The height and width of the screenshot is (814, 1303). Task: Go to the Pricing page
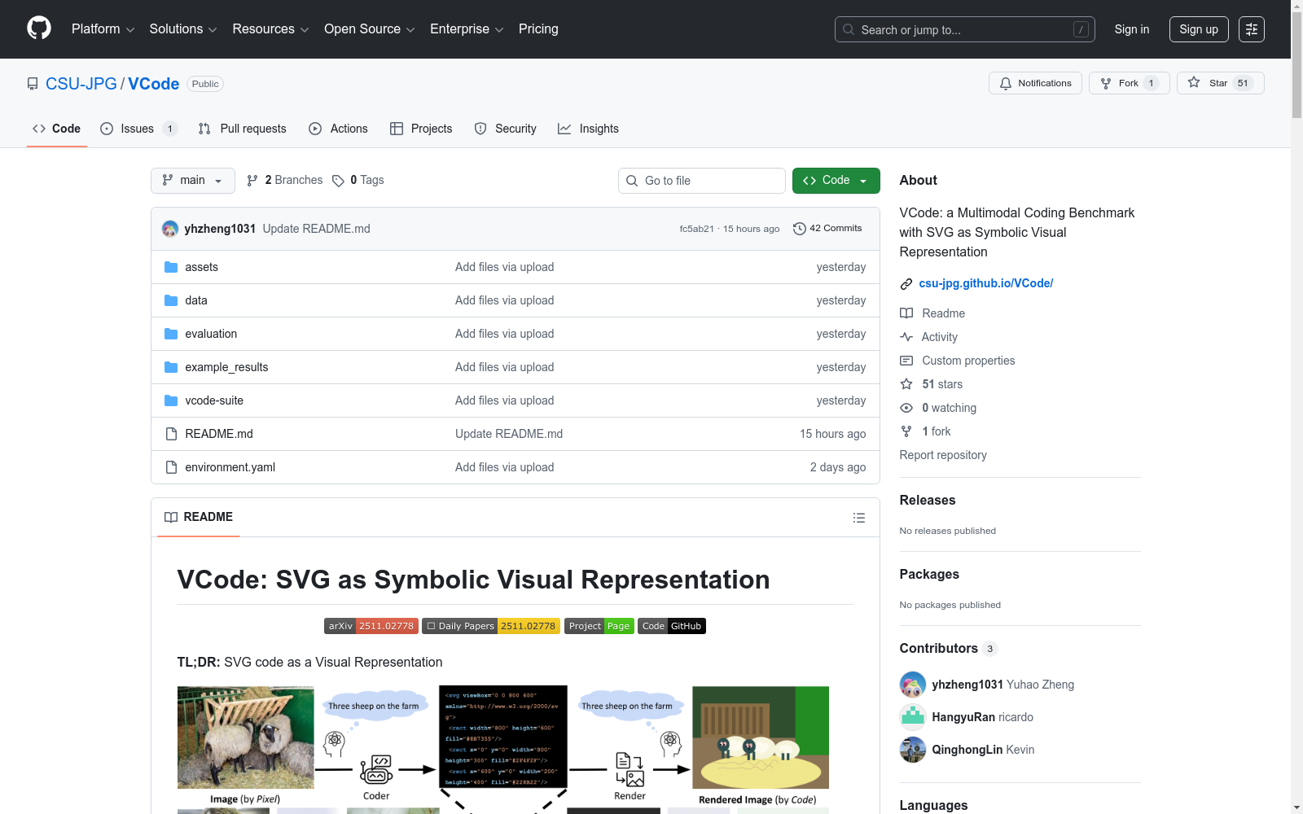coord(538,29)
